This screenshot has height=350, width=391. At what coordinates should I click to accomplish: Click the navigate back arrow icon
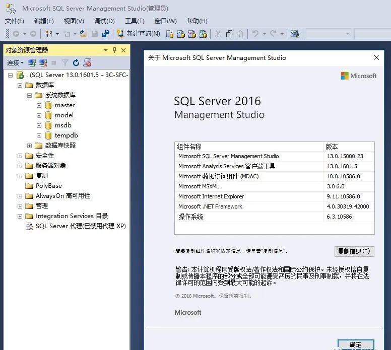[16, 34]
